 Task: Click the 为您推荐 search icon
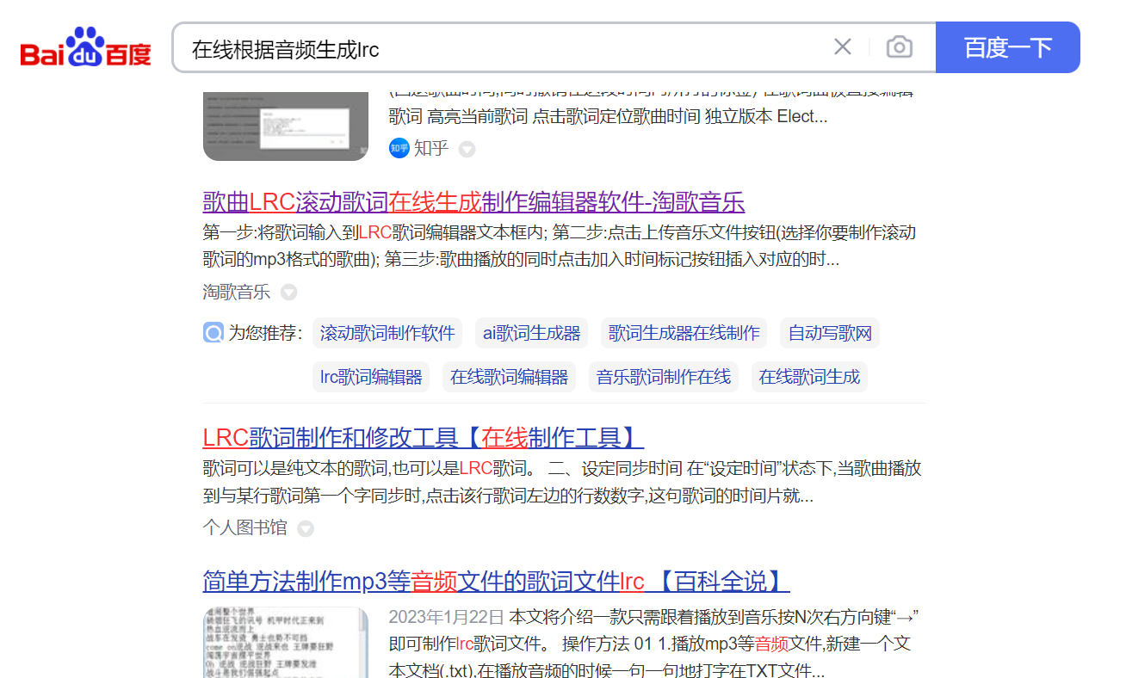click(x=213, y=333)
